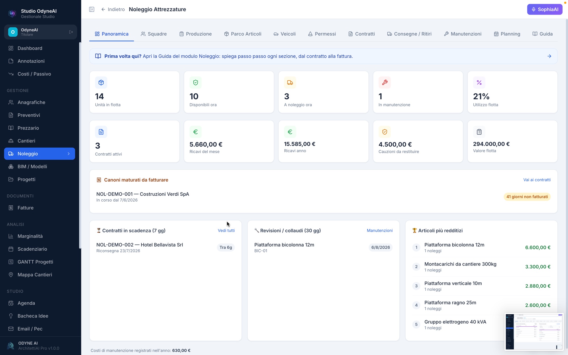Click the logout icon next to OdyneAI
This screenshot has width=568, height=355.
coord(71,32)
